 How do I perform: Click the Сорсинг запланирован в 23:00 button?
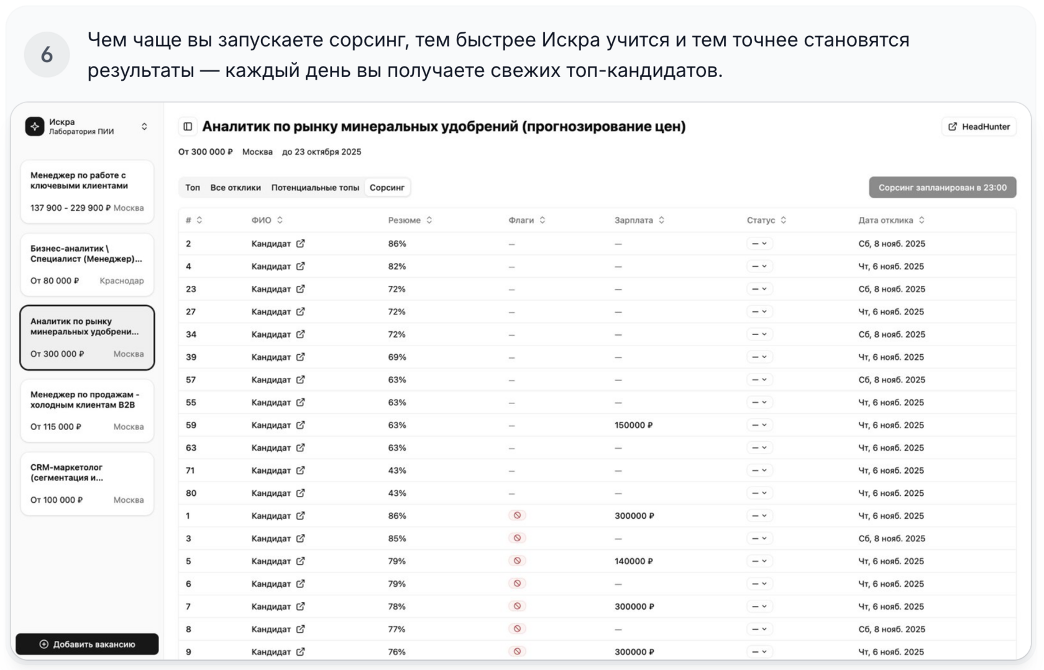click(x=943, y=188)
